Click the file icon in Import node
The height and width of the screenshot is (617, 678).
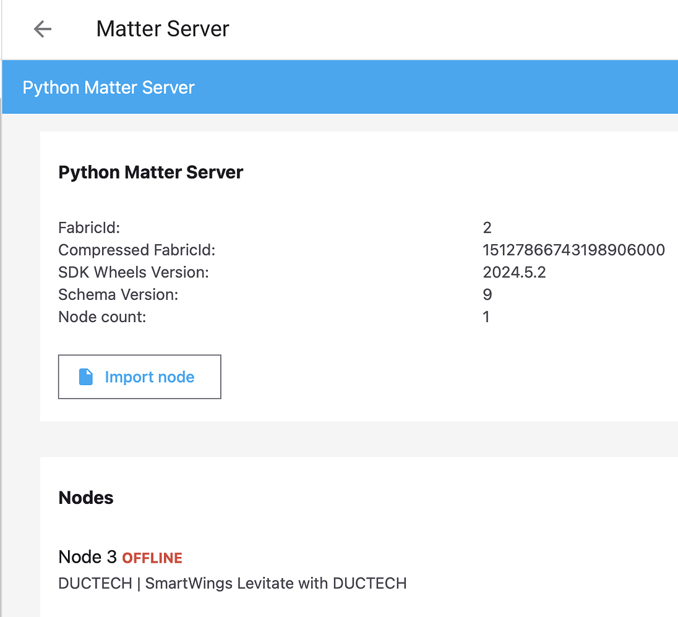[x=86, y=377]
